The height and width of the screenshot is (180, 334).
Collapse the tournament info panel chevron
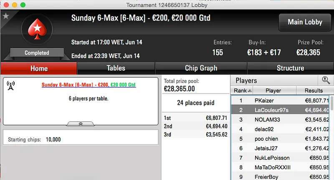pos(81,123)
